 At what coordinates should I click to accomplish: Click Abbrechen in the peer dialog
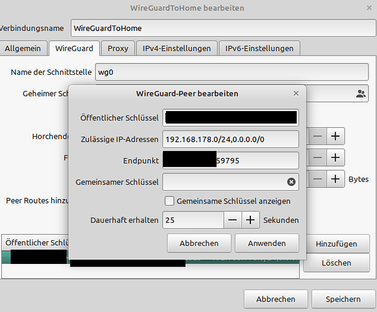[199, 243]
